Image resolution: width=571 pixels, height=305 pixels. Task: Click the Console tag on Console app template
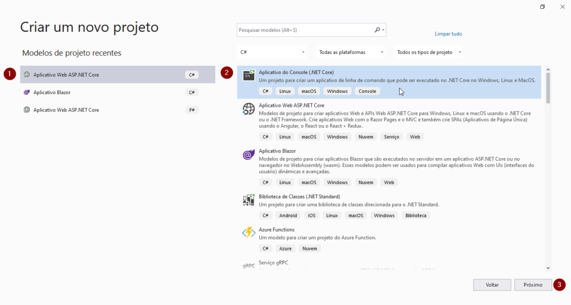pos(367,91)
